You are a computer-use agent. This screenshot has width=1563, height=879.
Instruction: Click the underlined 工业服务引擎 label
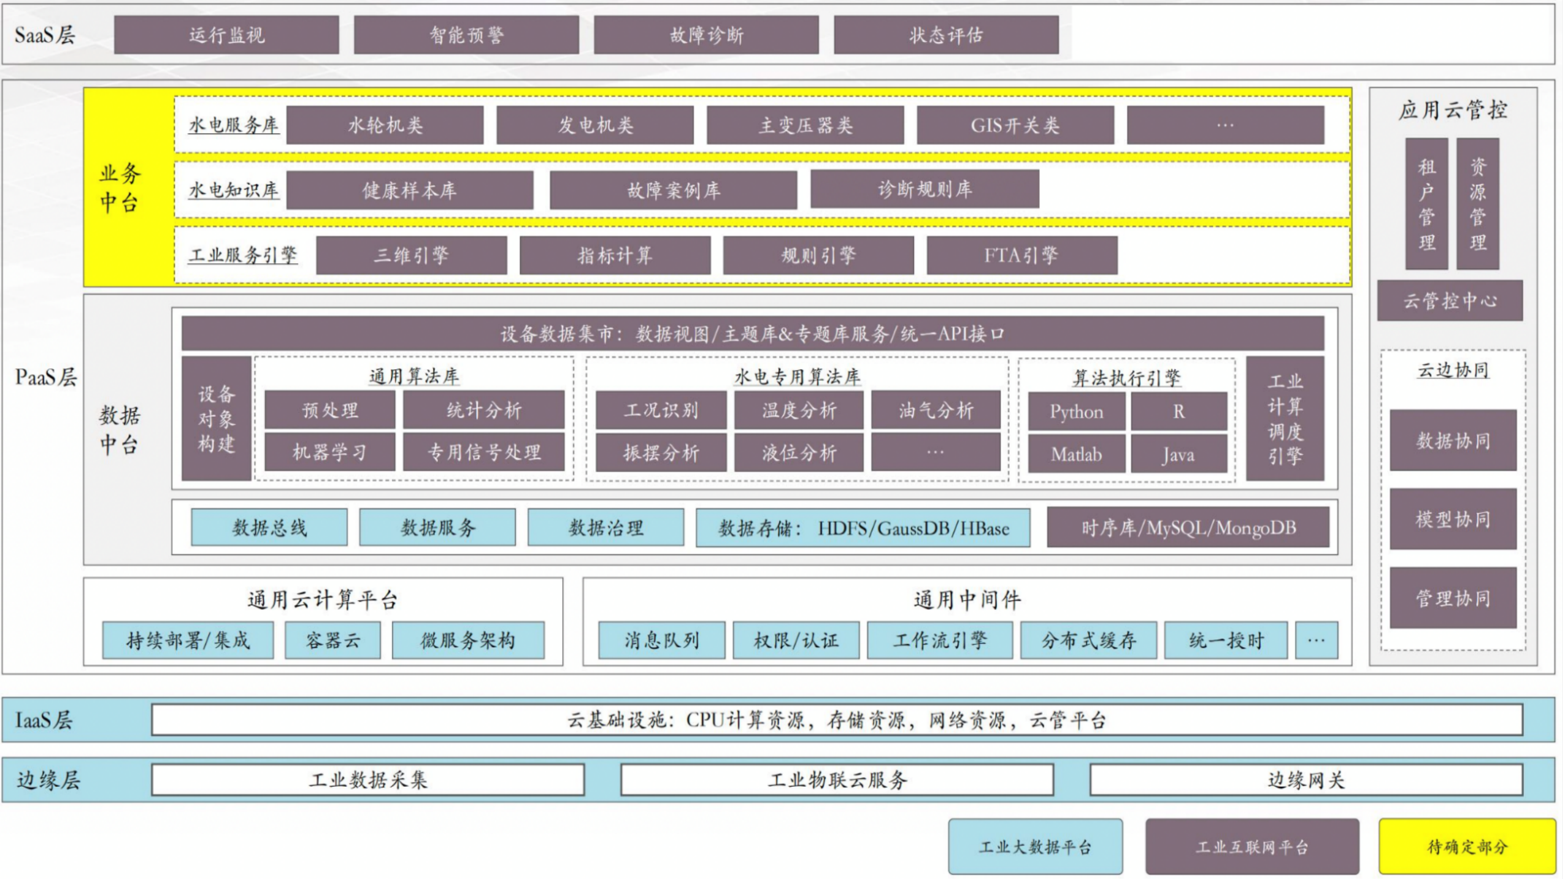242,255
